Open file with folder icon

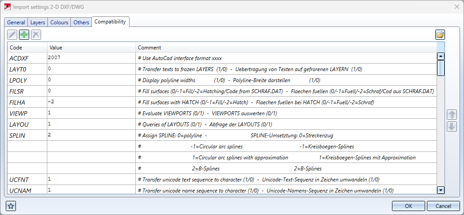click(x=440, y=34)
